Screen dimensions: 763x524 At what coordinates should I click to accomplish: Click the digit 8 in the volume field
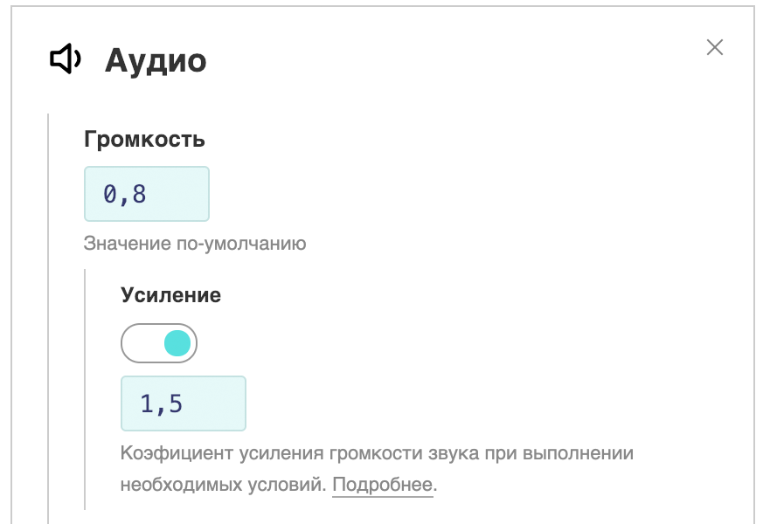pyautogui.click(x=138, y=194)
